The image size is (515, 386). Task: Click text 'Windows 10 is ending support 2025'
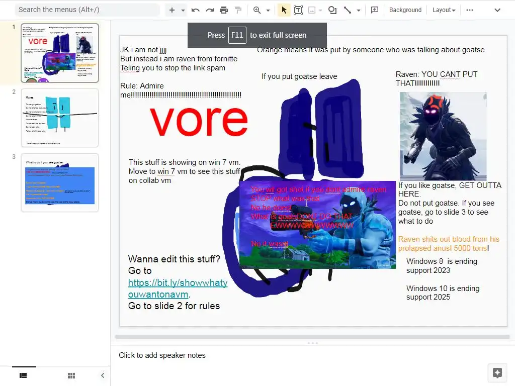pos(443,293)
